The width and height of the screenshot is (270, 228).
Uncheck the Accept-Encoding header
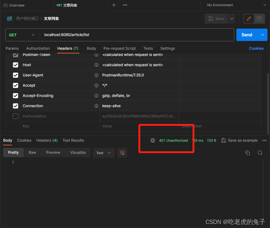tap(15, 96)
